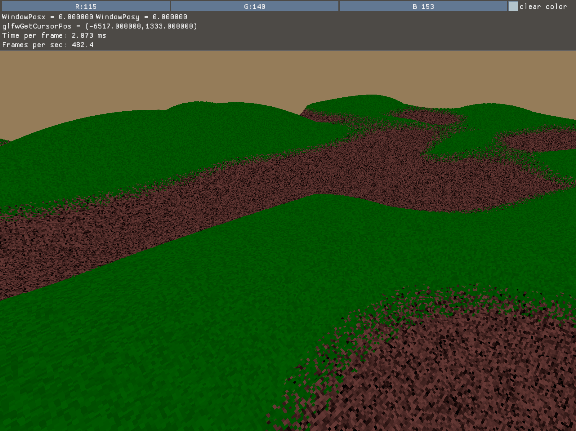
Task: Click the tan sky area above the terrain
Action: tap(124, 71)
